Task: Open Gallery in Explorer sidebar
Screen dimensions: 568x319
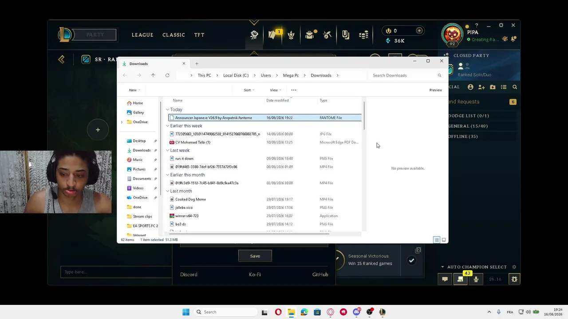Action: pos(138,113)
